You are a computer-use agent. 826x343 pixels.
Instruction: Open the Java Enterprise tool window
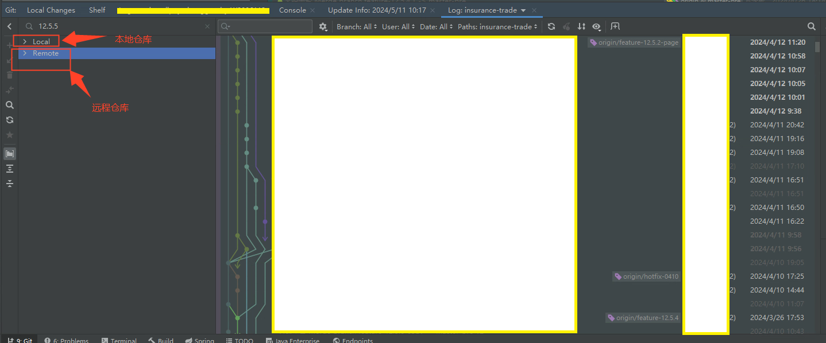(293, 340)
